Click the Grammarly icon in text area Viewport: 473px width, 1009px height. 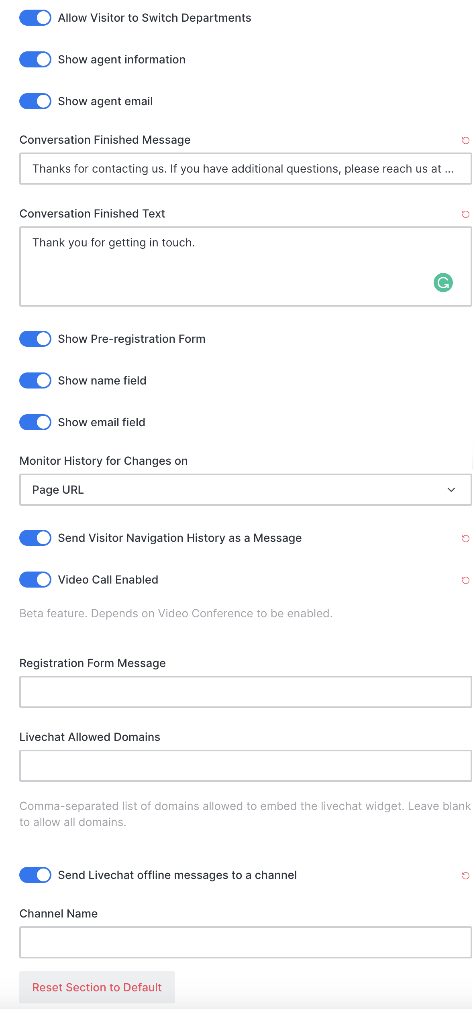click(x=443, y=283)
